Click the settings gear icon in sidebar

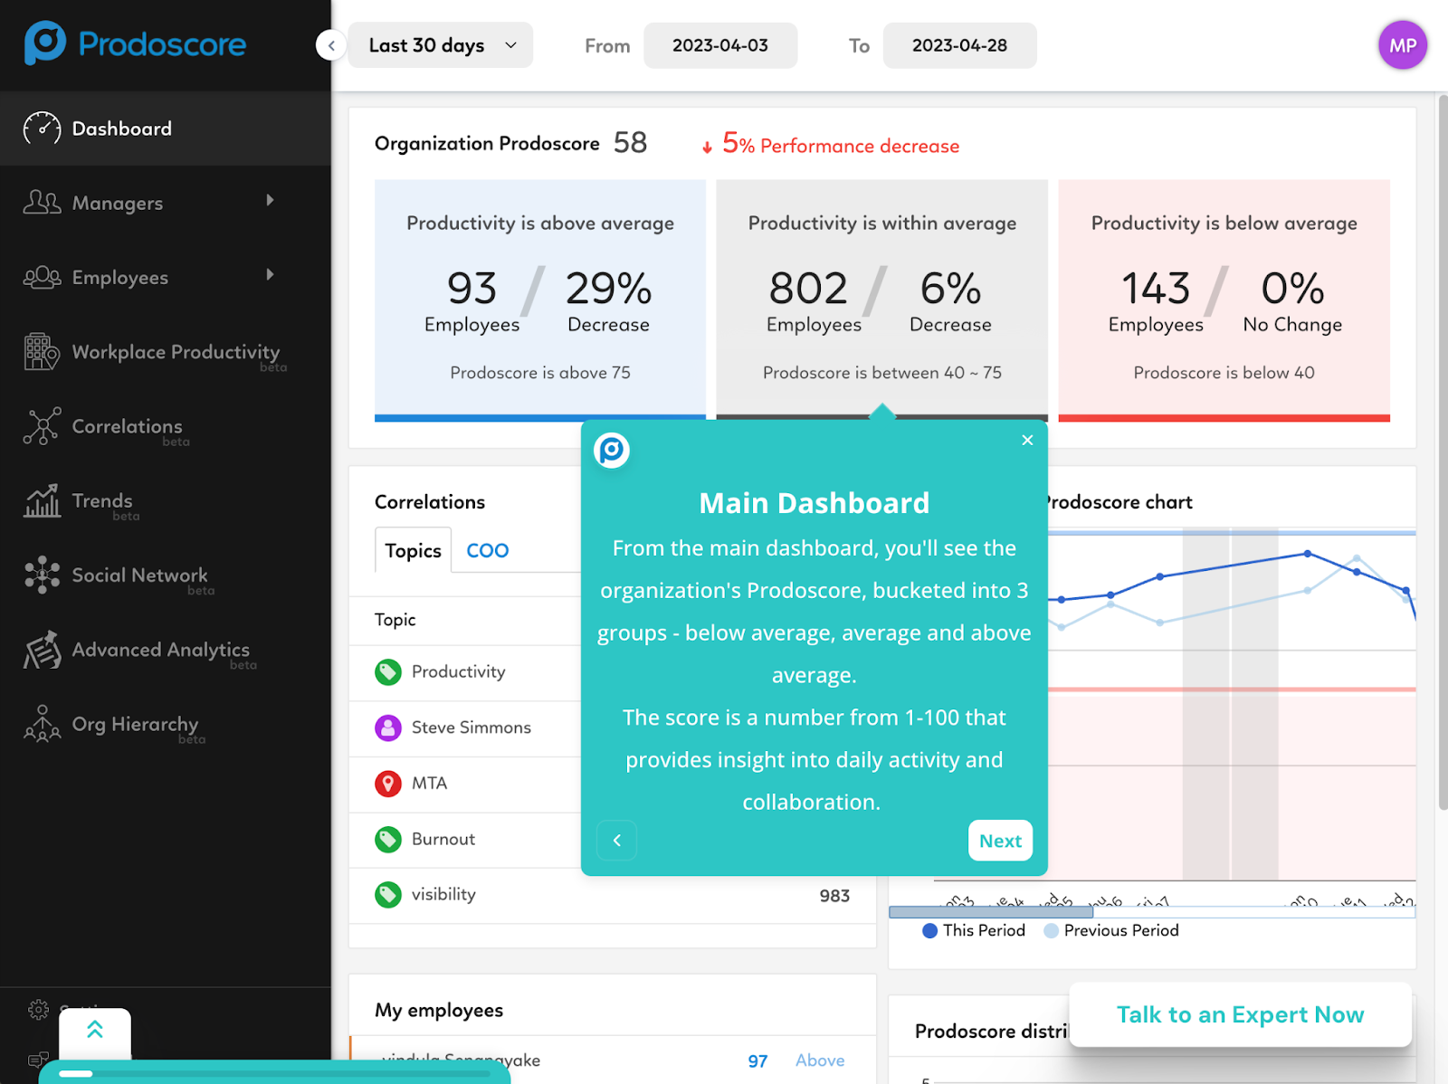click(38, 1009)
